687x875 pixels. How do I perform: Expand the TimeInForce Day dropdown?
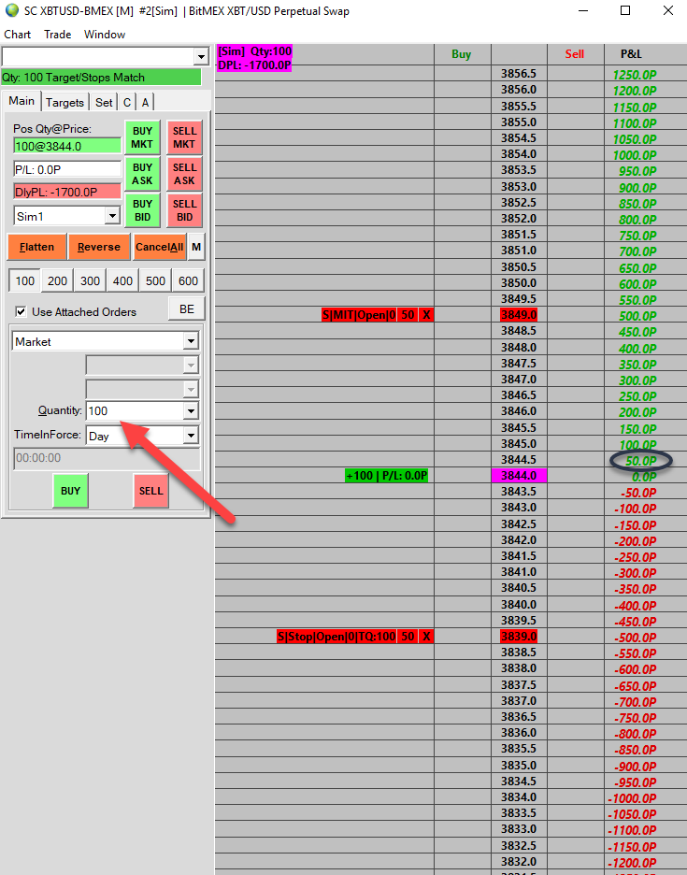pos(191,436)
